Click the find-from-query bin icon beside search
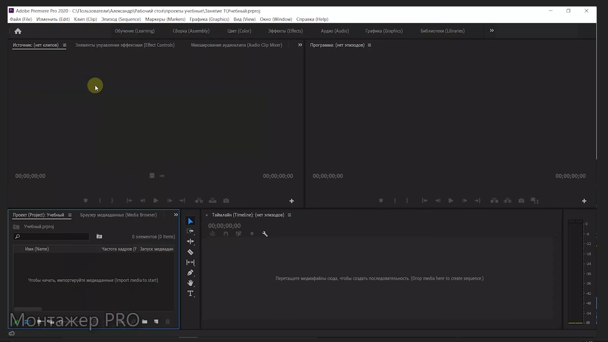Image resolution: width=608 pixels, height=342 pixels. pos(99,236)
